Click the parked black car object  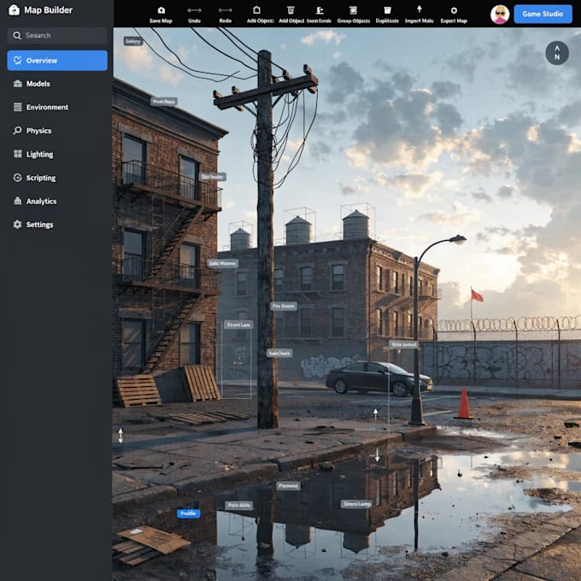tap(379, 379)
